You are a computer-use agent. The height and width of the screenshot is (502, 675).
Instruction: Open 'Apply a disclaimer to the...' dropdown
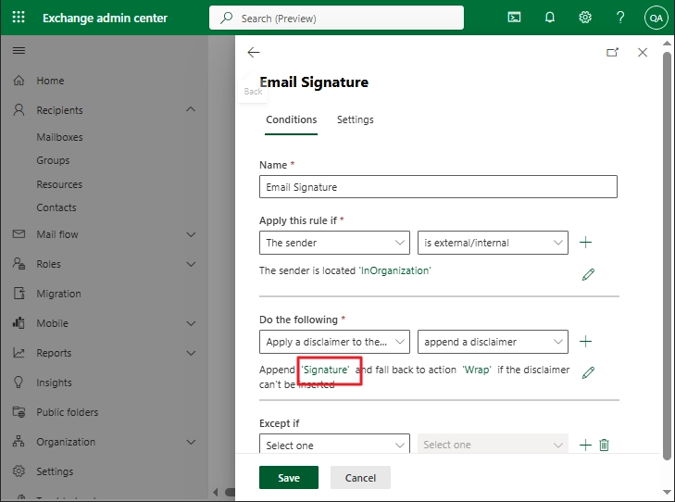pyautogui.click(x=334, y=342)
